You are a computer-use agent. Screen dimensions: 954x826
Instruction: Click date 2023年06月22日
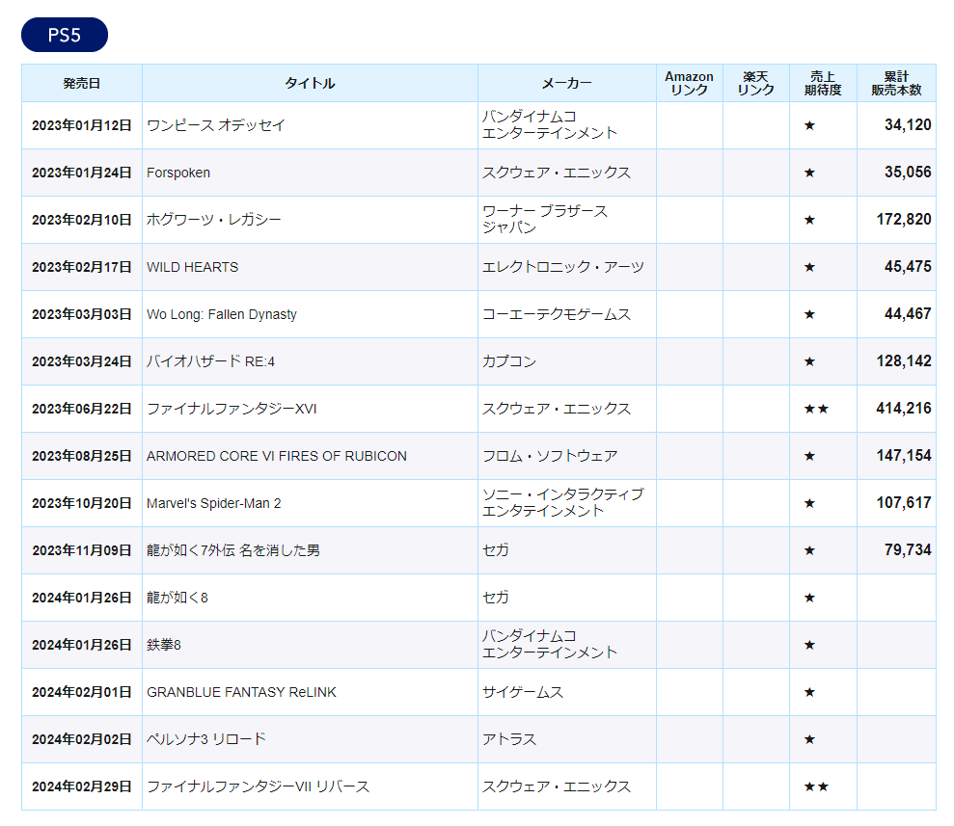pos(82,409)
